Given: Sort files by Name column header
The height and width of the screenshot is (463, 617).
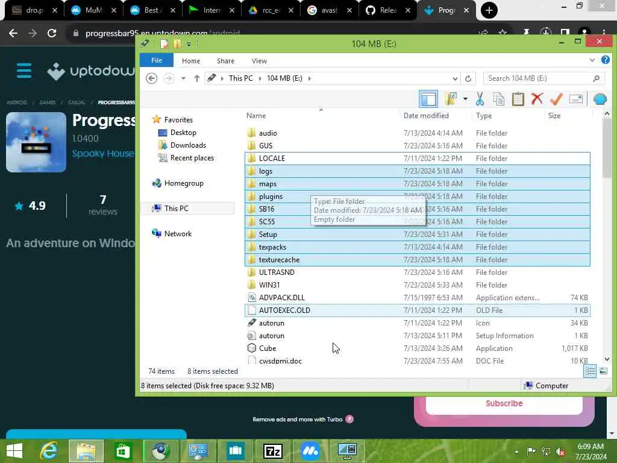Looking at the screenshot, I should tap(256, 115).
